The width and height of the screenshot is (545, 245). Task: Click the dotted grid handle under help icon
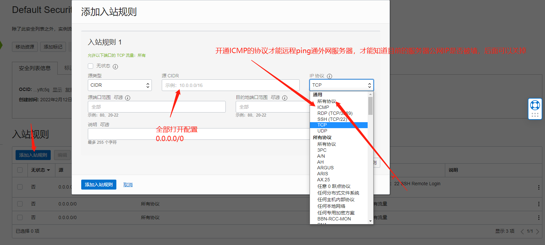535,115
